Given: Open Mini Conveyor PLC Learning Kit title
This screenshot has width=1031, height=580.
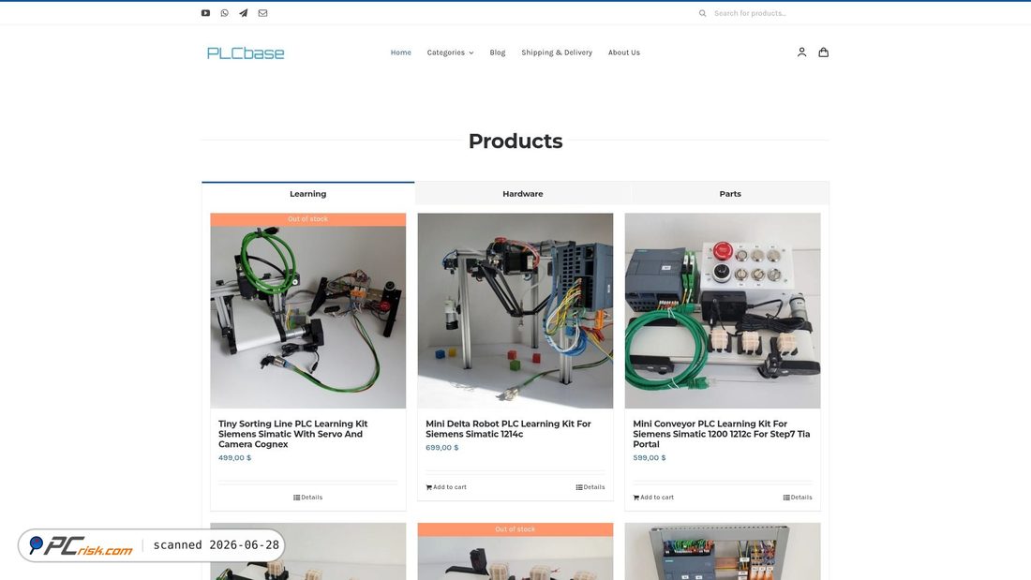Looking at the screenshot, I should click(722, 434).
